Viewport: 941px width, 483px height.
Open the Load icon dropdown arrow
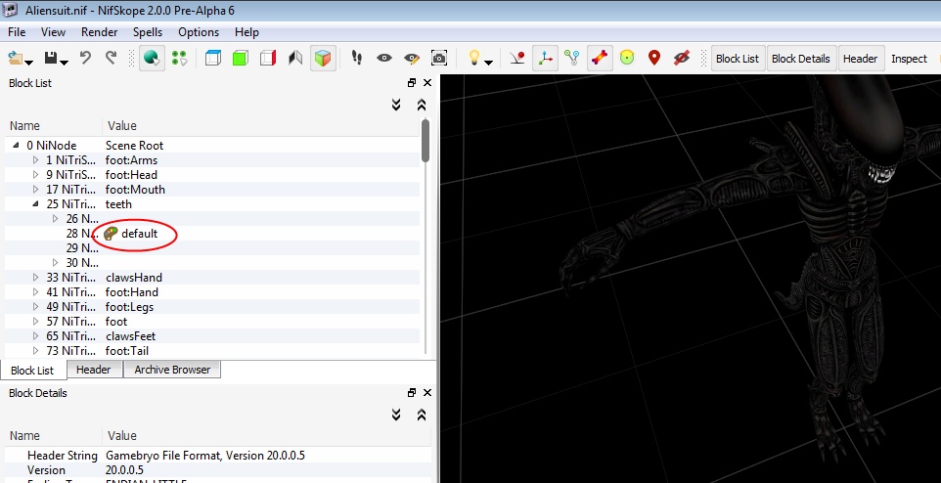28,62
